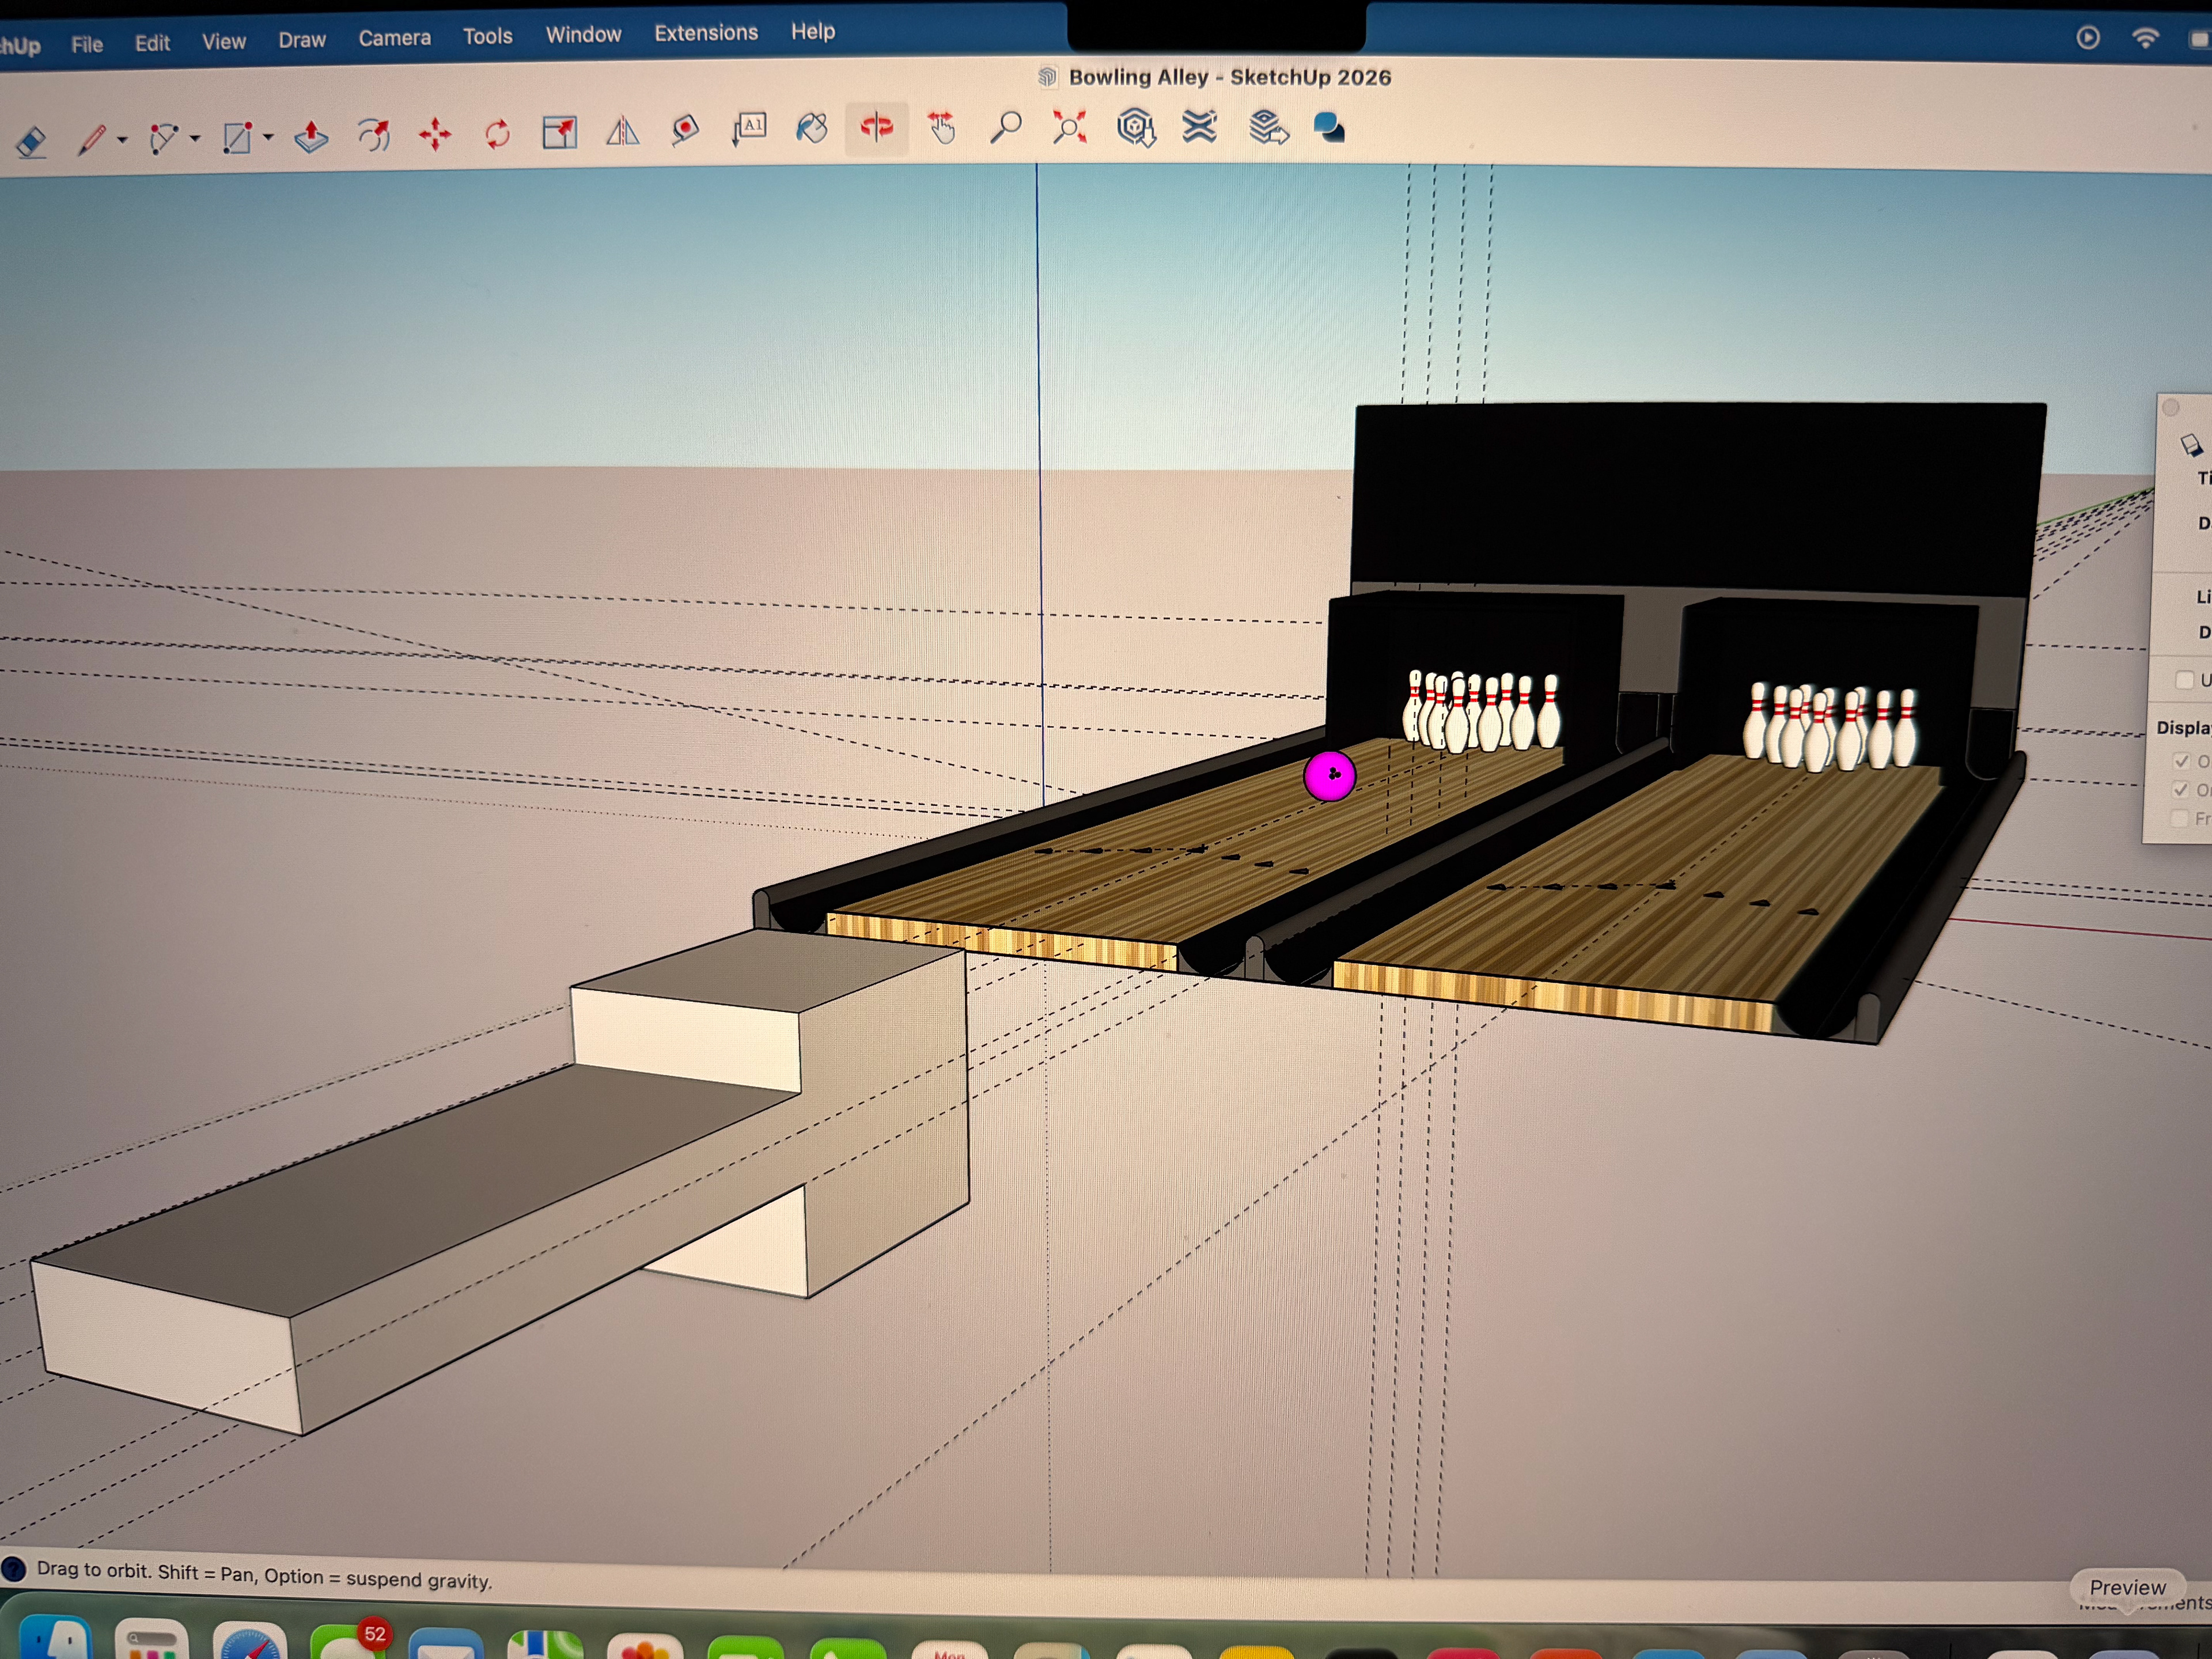2212x1659 pixels.
Task: Uncheck second checkbox under Display
Action: [x=2182, y=790]
